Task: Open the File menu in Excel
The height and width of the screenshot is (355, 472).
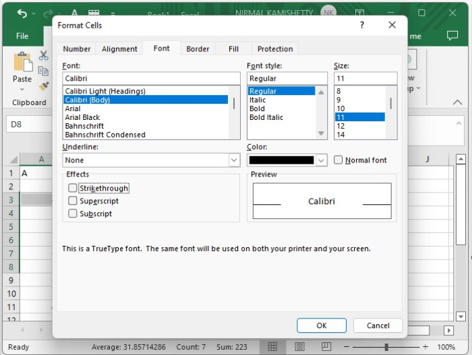Action: (x=22, y=36)
